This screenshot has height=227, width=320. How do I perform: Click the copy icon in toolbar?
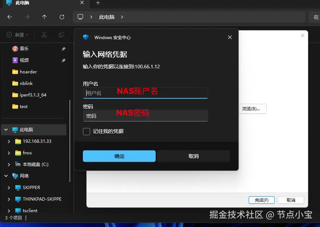pos(61,35)
